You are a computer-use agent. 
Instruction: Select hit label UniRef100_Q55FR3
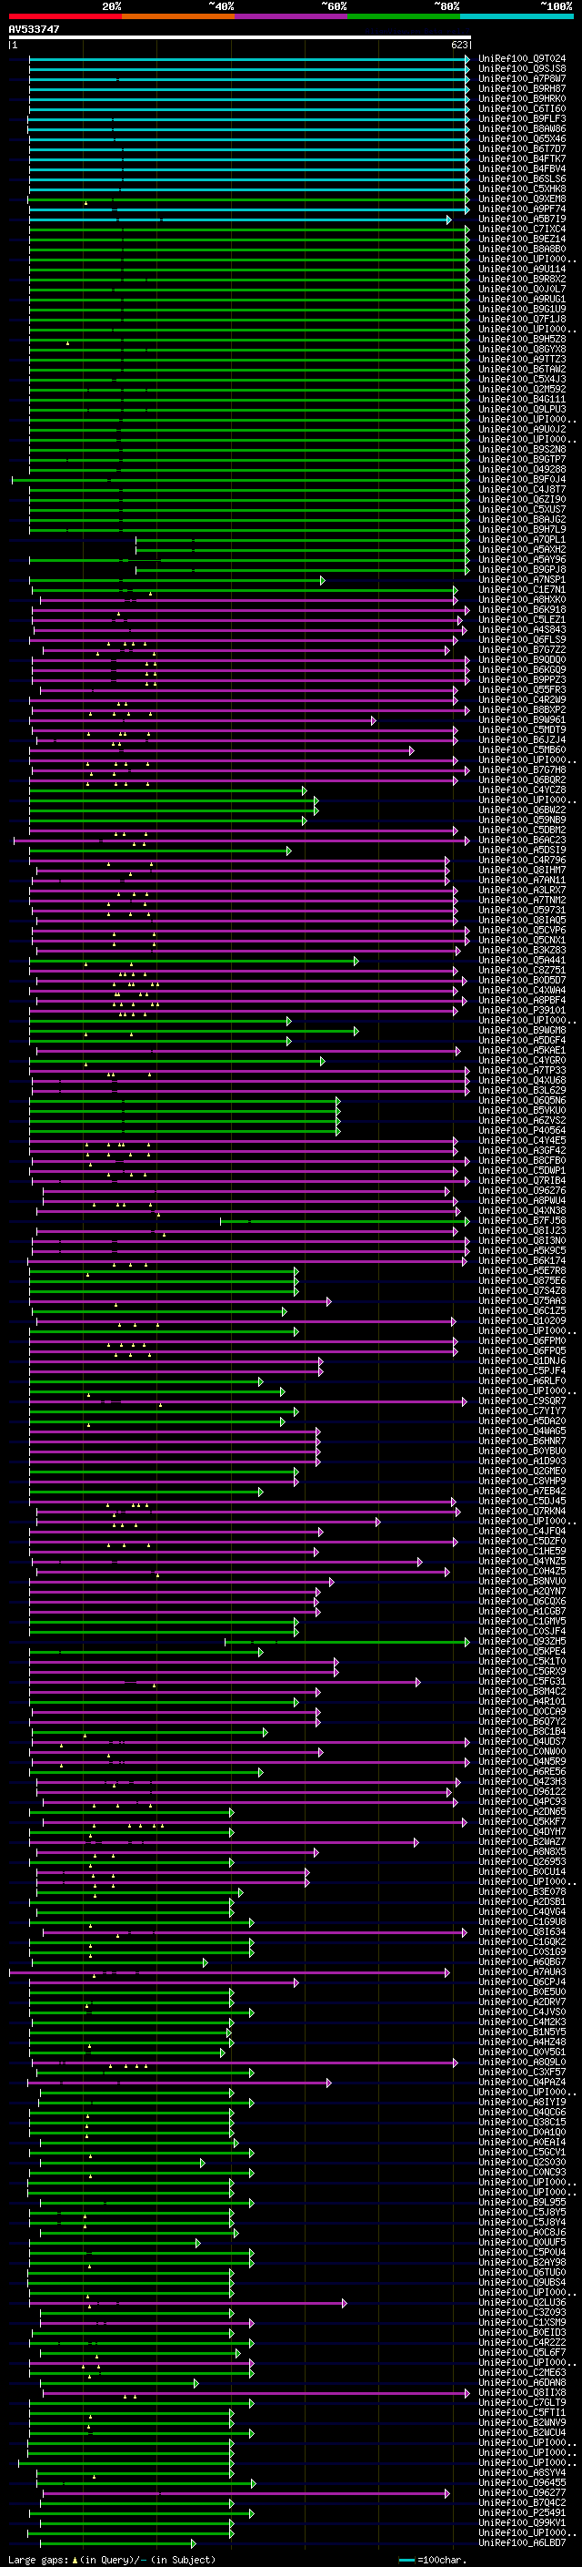tap(522, 689)
